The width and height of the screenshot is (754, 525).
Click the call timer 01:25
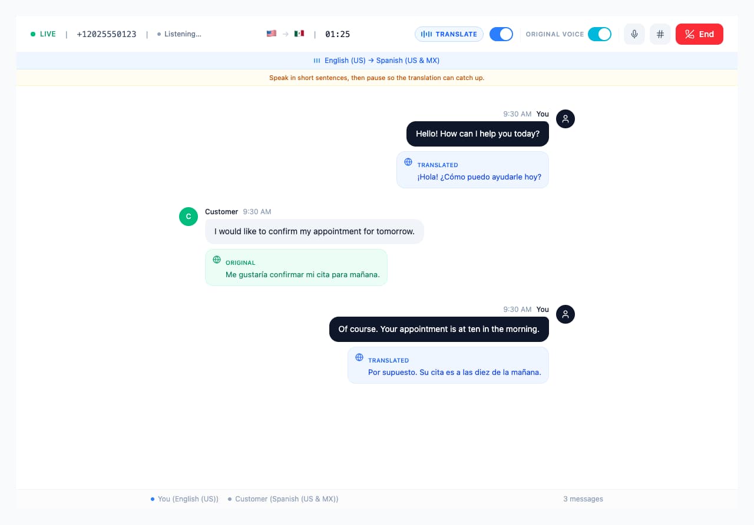[338, 34]
